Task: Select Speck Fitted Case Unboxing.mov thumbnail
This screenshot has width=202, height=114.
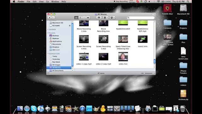Action: [123, 39]
